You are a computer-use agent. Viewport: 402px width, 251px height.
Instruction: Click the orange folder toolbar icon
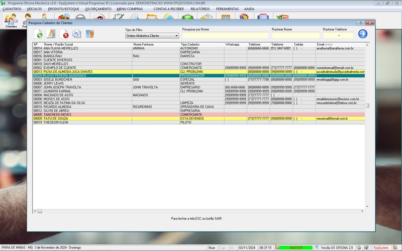click(152, 17)
